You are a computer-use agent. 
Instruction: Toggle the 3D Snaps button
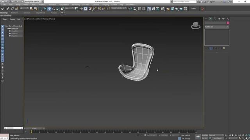tap(90, 9)
